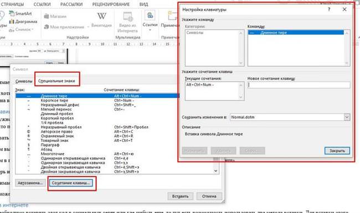Screen dimensions: 360x213
Task: Click down arrow in Текущие сочетания scrollbar
Action: 241,97
